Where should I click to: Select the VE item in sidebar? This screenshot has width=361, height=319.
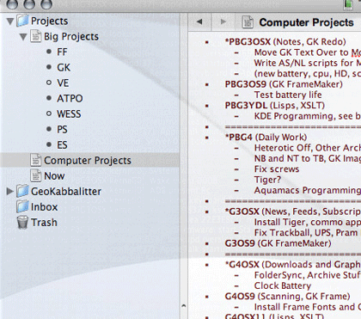coord(63,83)
